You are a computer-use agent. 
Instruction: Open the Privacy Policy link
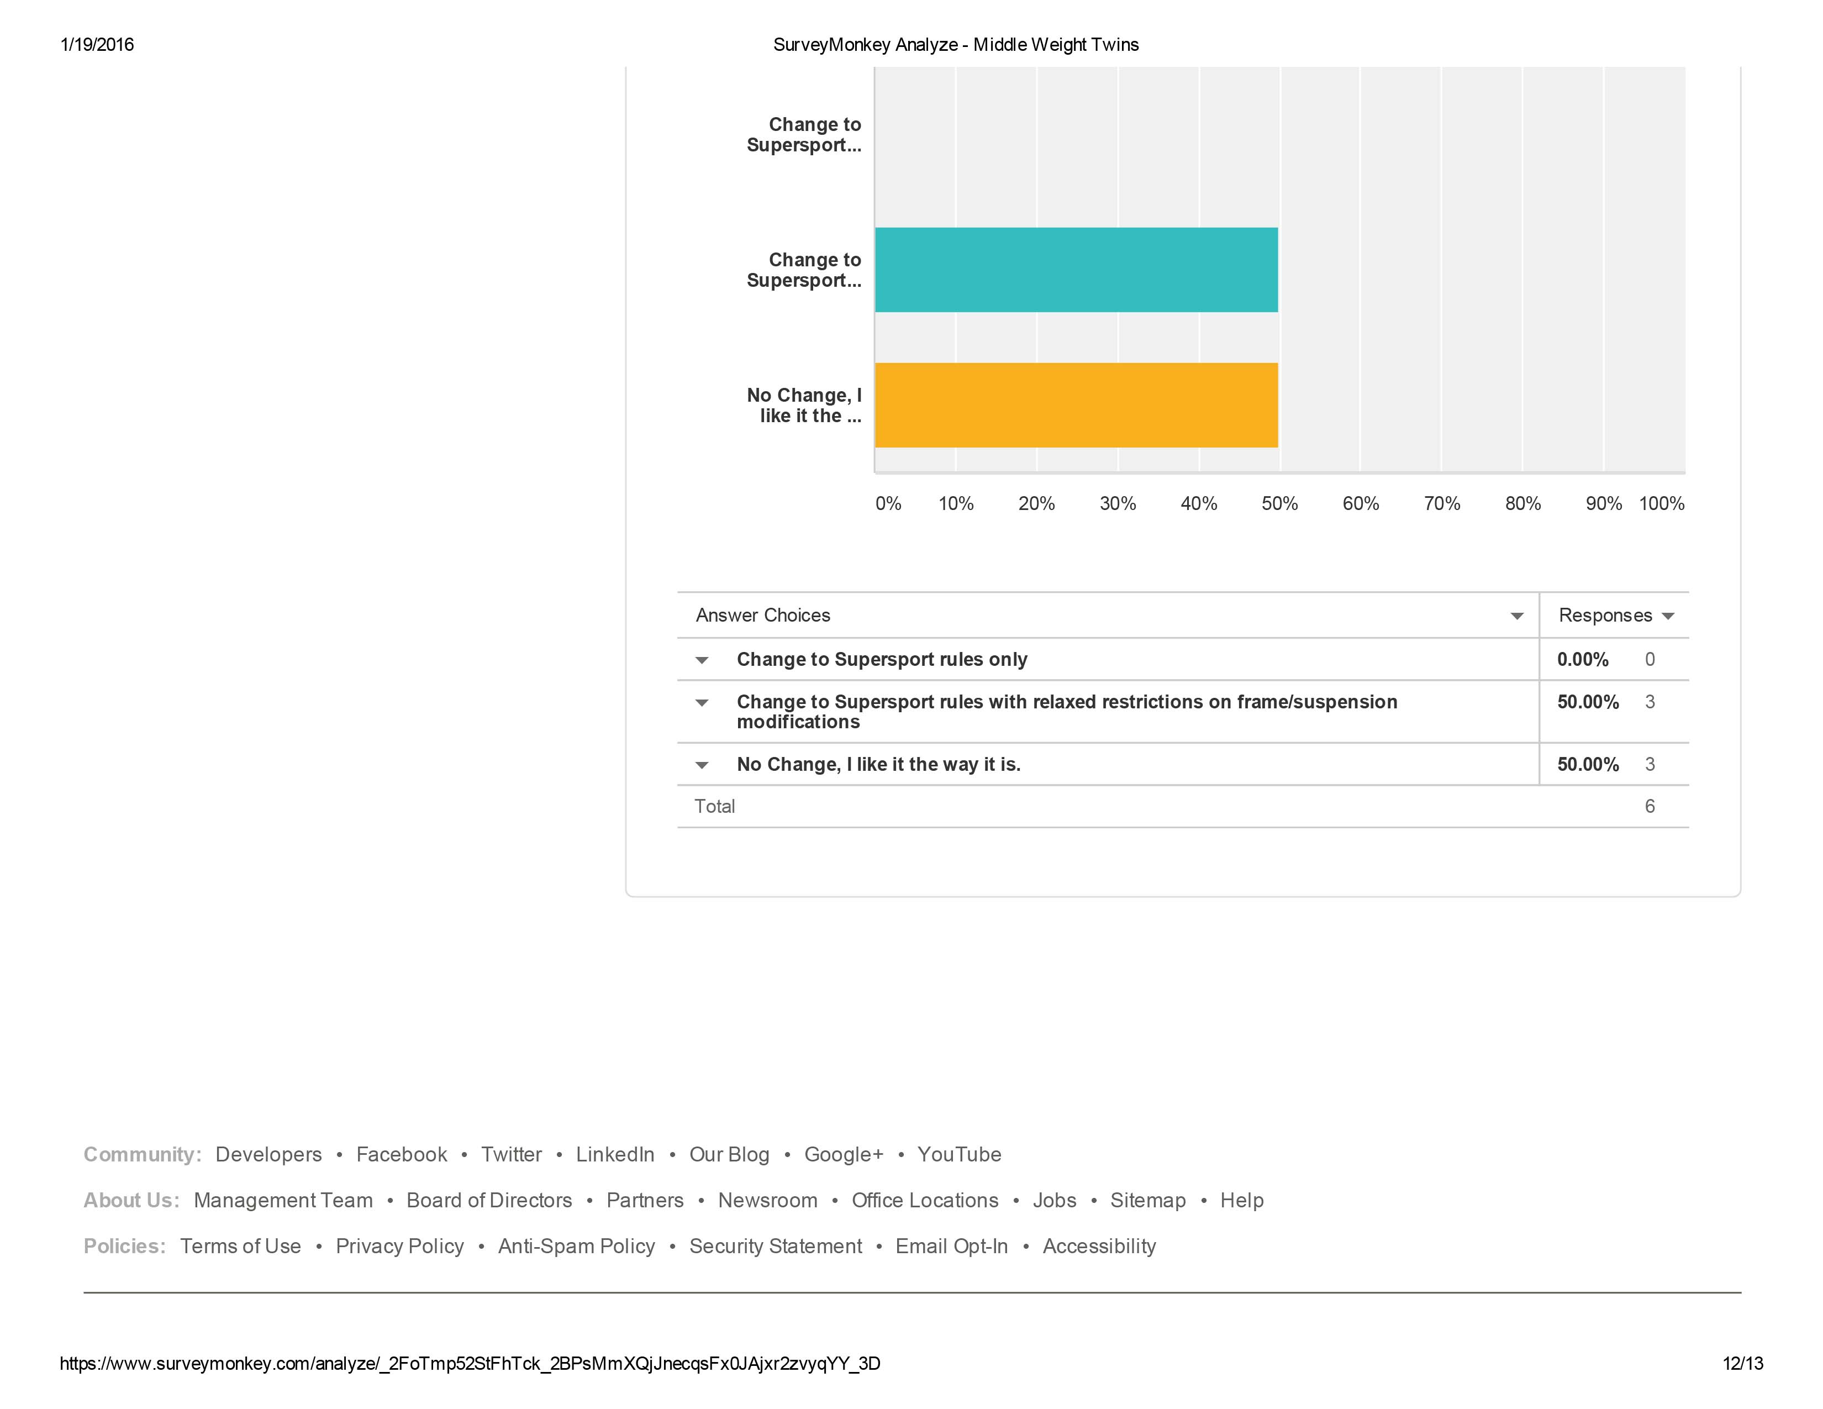click(399, 1246)
